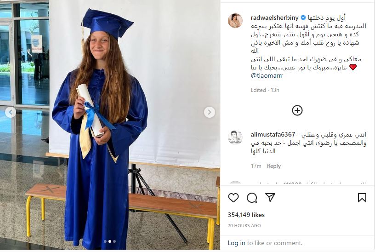Share the post using the paper plane icon

[x=270, y=197]
